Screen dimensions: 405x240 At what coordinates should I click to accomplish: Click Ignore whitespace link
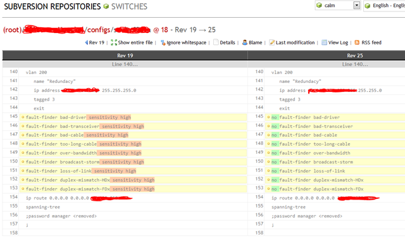point(186,42)
